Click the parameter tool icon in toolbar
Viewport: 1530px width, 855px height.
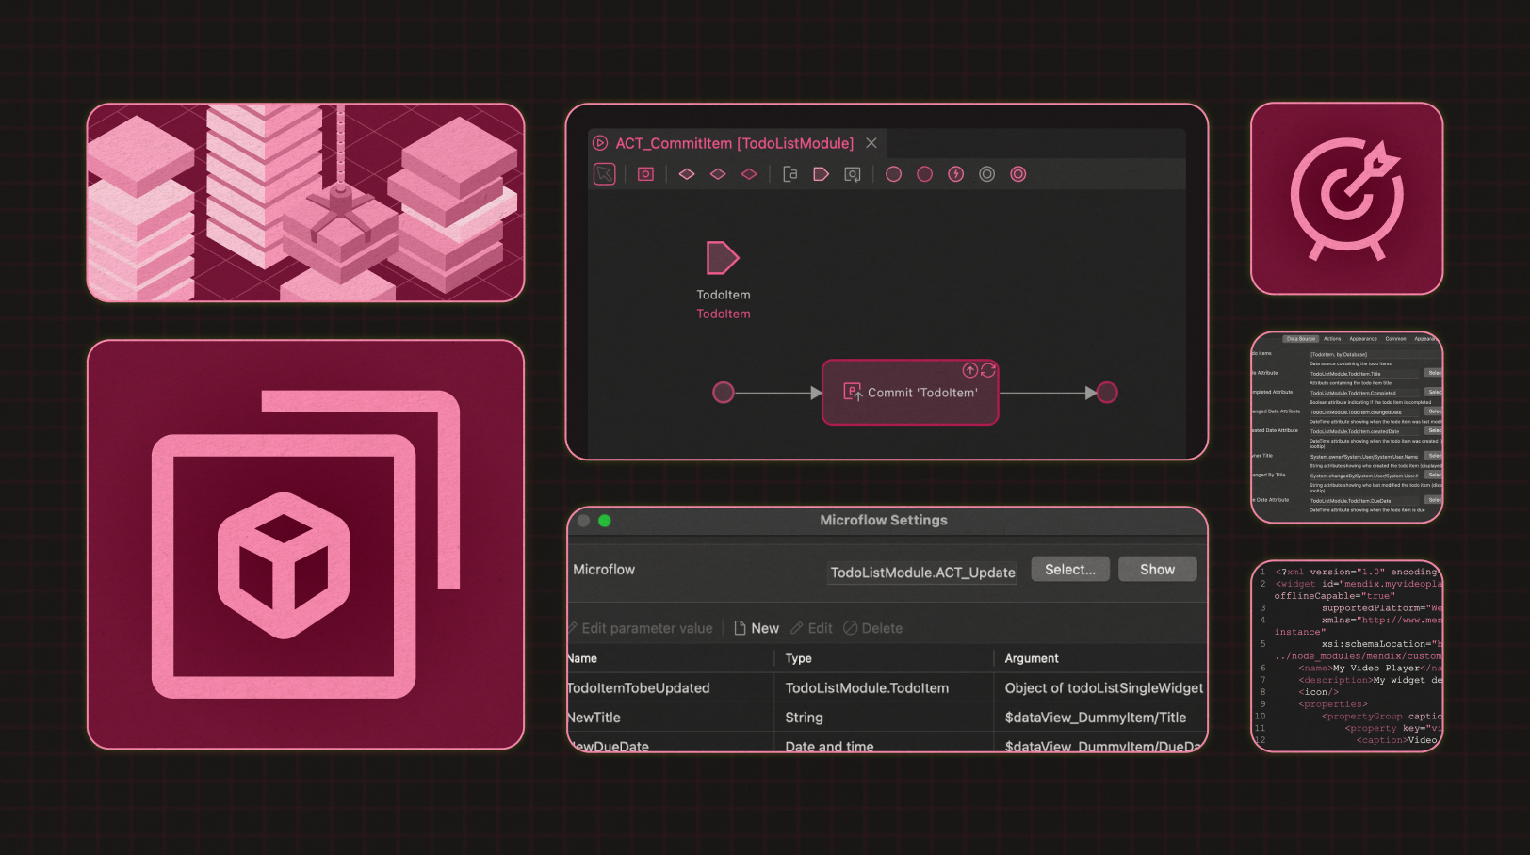(x=821, y=174)
